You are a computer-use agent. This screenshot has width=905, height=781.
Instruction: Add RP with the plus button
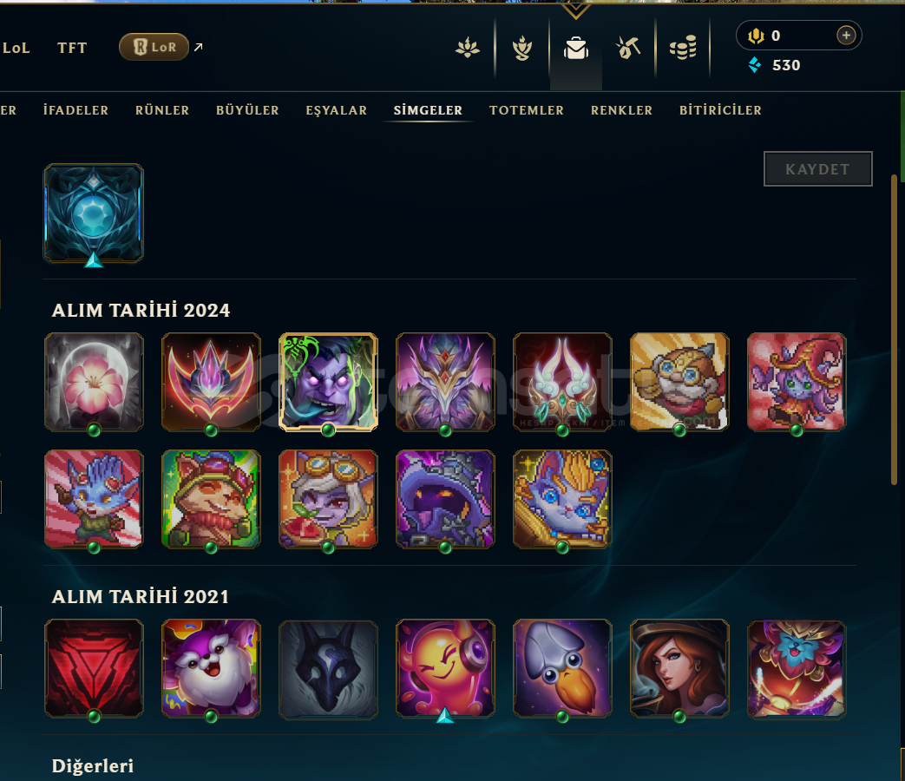846,36
